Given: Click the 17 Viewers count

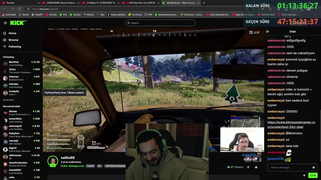Looking at the screenshot, I should tap(235, 167).
